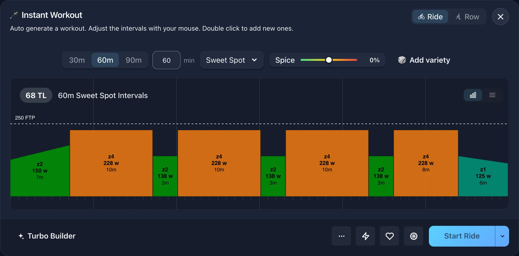
Task: Favorite the workout with the heart icon
Action: pos(390,236)
